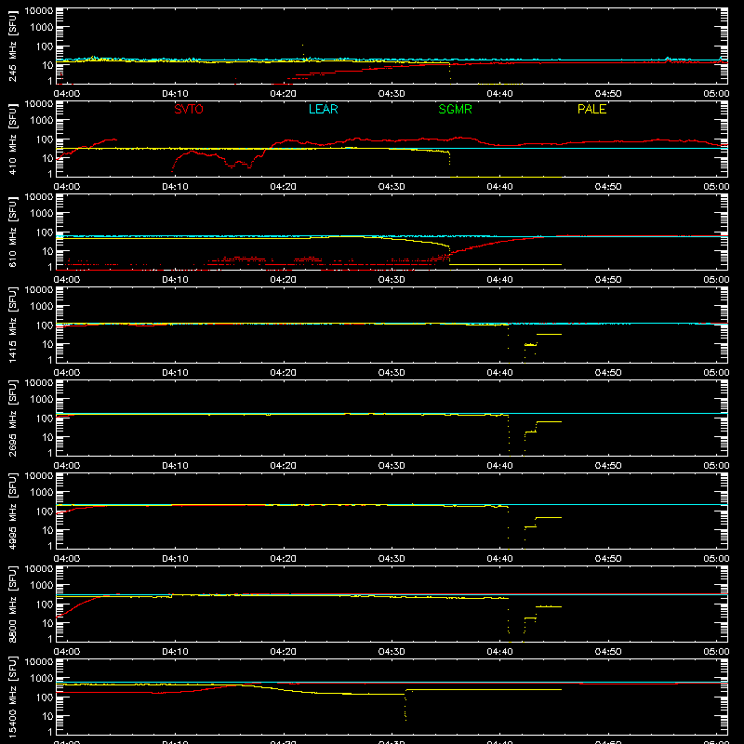Click the yellow dip near 04:32 in 15400 MHz plot
744x744 pixels.
coord(405,707)
